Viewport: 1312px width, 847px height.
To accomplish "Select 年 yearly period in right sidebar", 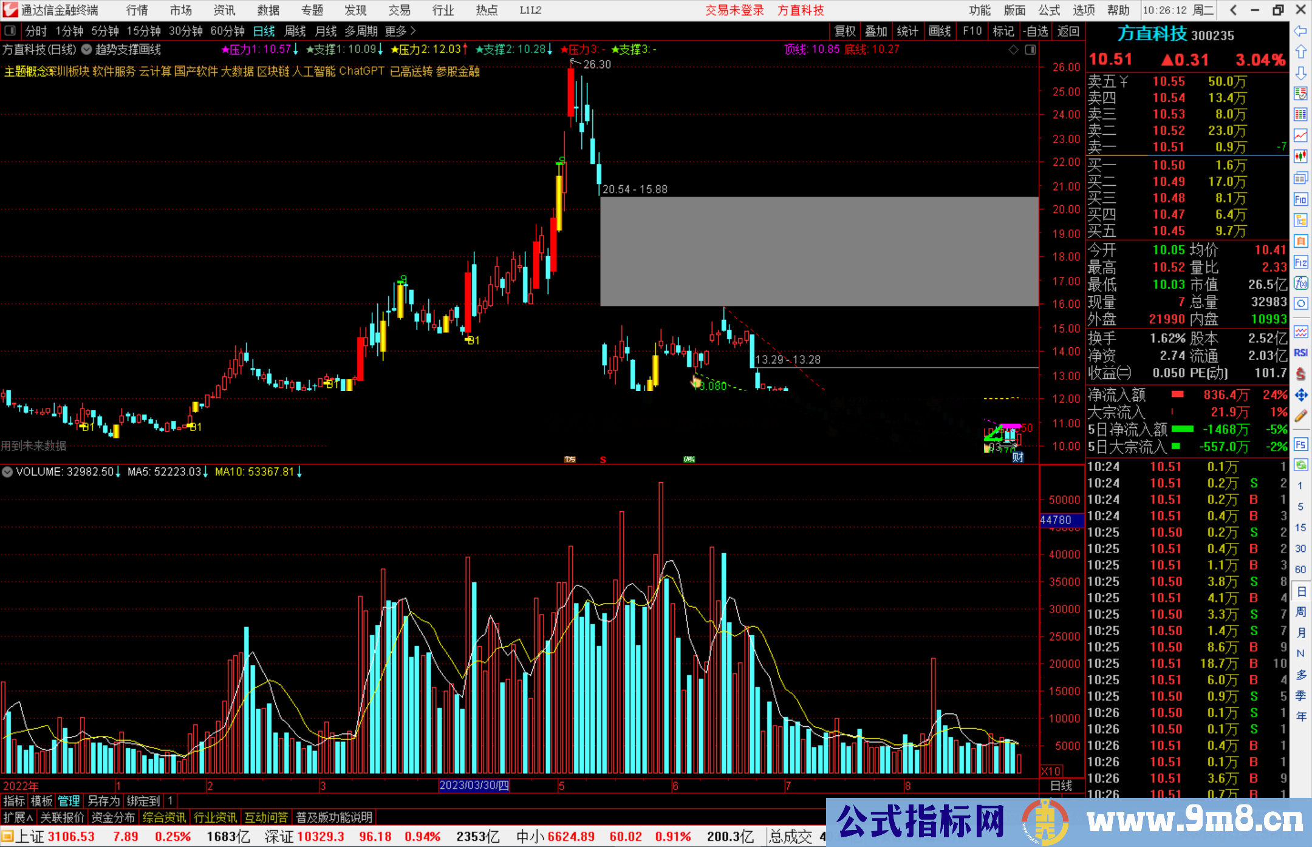I will [x=1300, y=716].
